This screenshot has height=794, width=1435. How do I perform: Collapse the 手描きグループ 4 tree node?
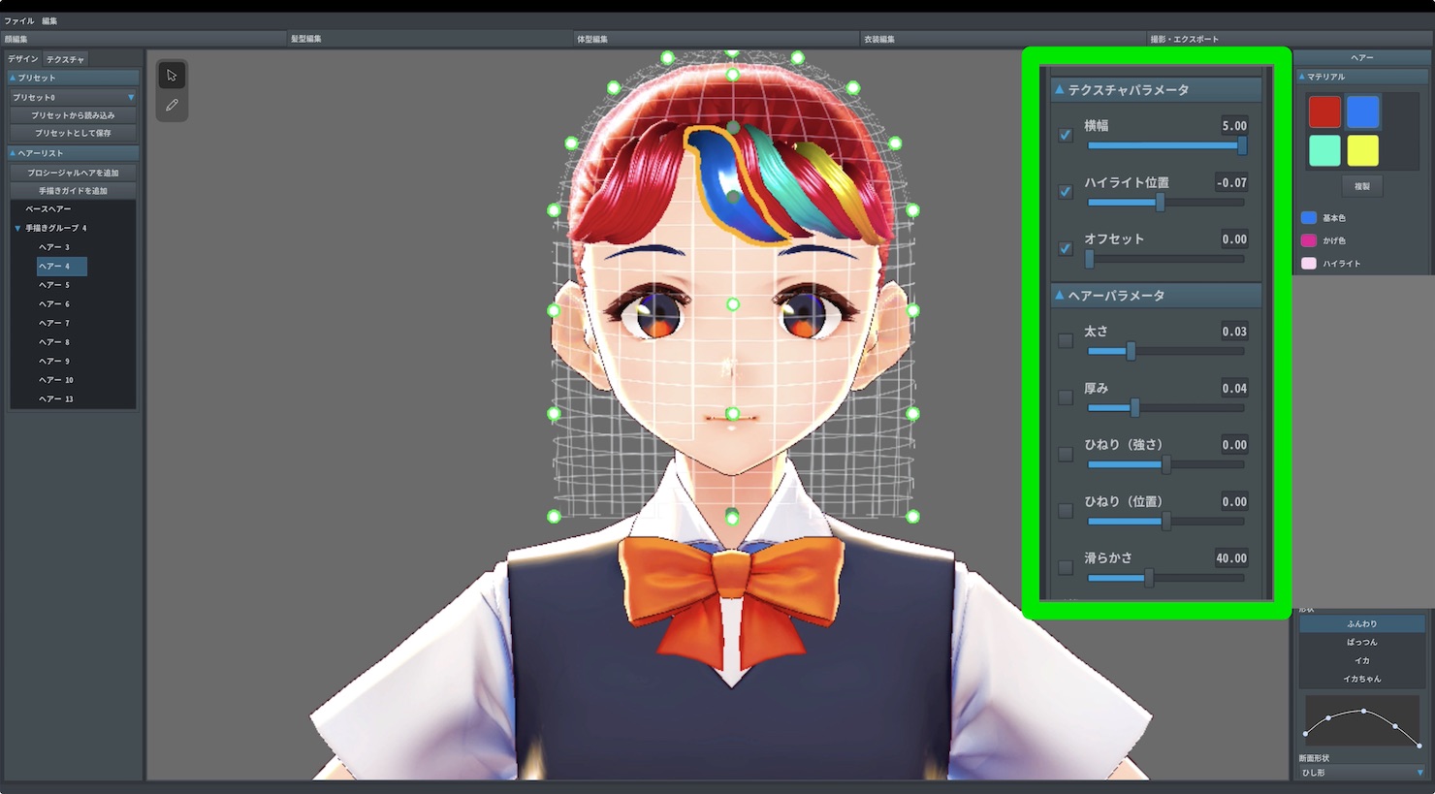pos(17,228)
